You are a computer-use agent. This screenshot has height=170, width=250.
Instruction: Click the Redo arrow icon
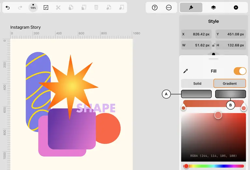point(20,7)
